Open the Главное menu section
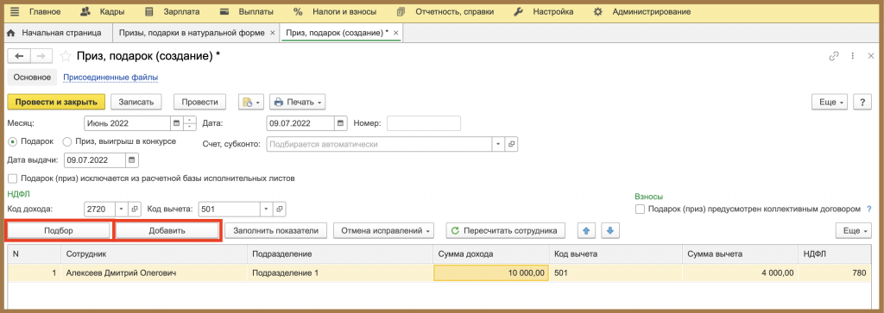Image resolution: width=884 pixels, height=313 pixels. pos(45,11)
